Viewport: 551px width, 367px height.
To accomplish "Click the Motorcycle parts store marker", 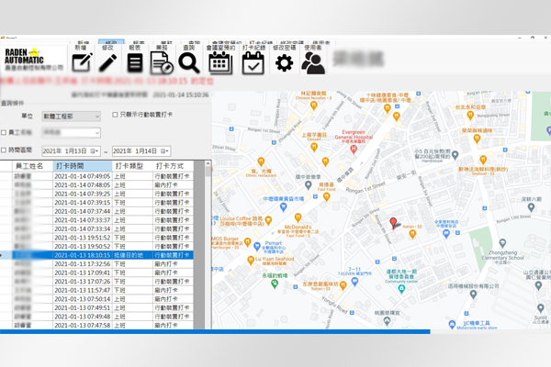I will tap(452, 324).
